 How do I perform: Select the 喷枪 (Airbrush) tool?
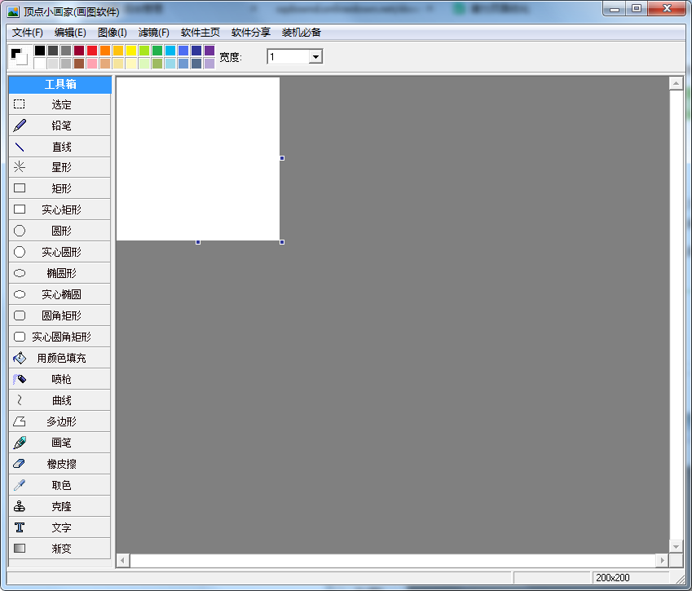tap(59, 379)
